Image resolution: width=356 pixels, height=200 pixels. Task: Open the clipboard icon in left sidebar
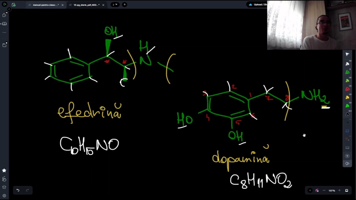click(4, 45)
